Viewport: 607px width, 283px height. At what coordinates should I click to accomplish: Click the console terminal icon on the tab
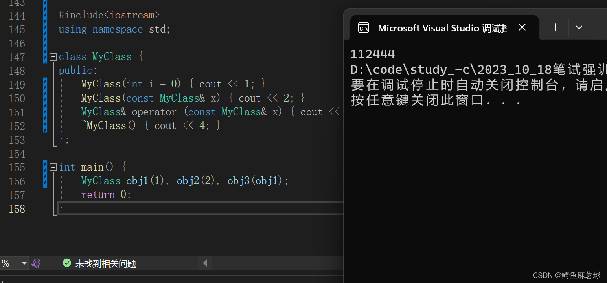364,28
